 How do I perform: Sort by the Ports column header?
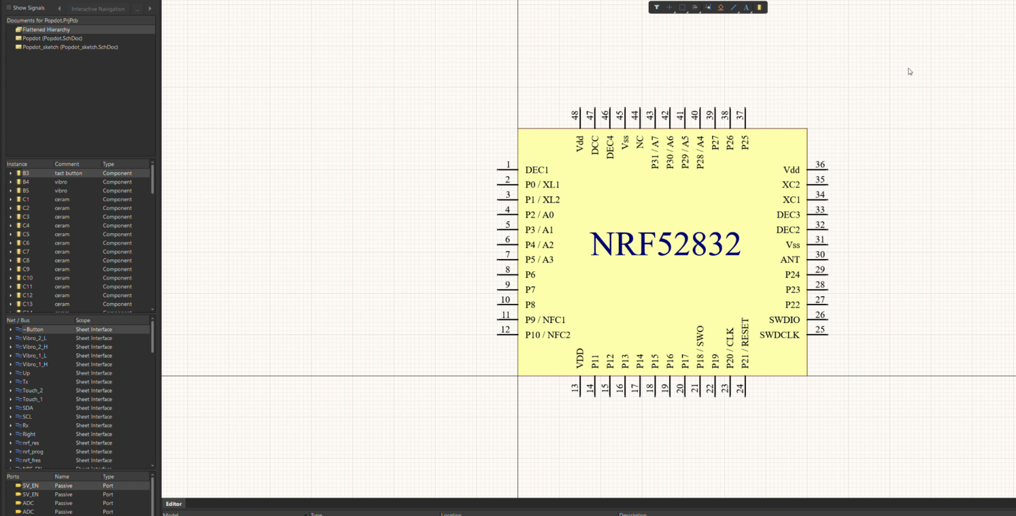pos(29,477)
